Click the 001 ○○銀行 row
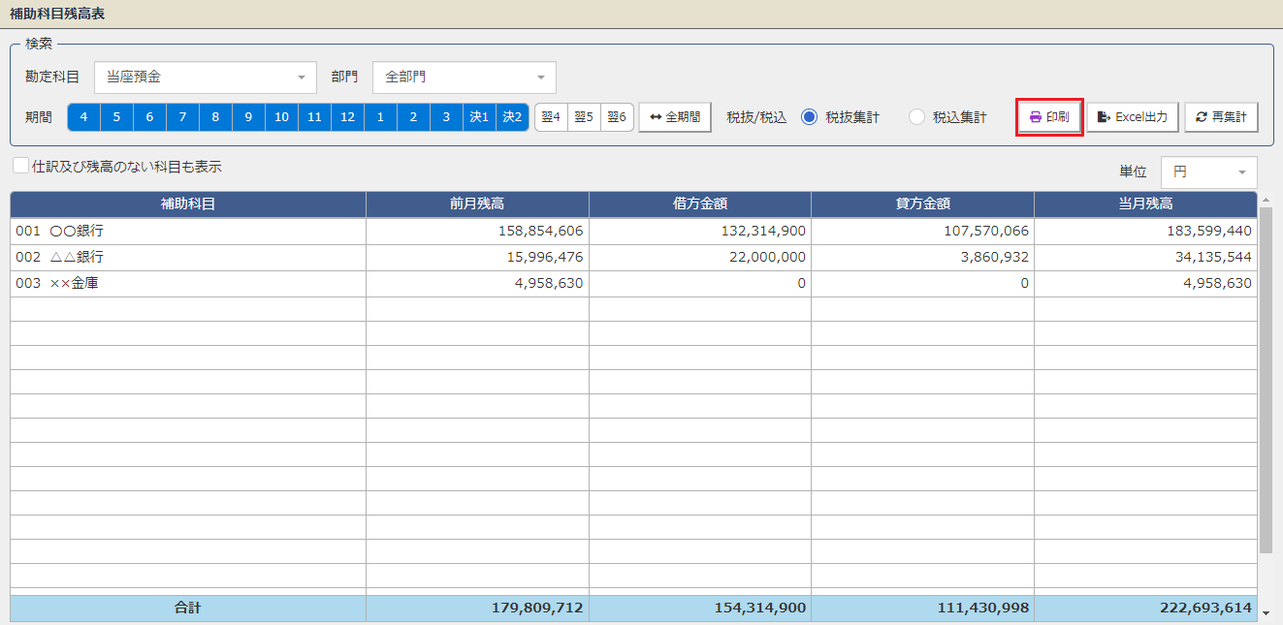The width and height of the screenshot is (1283, 625). coord(188,232)
